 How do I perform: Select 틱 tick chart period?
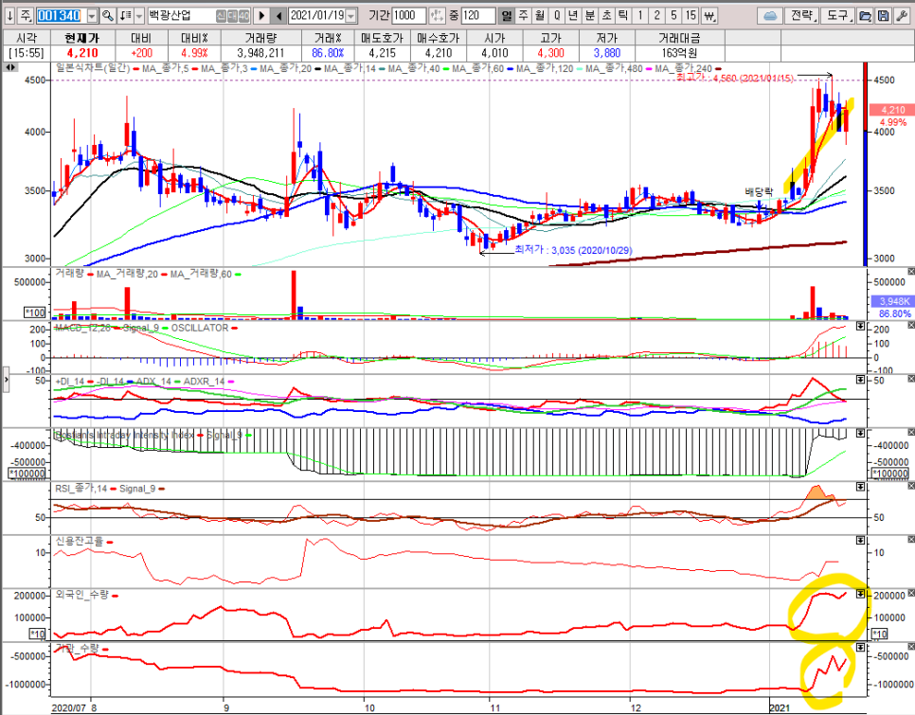624,15
